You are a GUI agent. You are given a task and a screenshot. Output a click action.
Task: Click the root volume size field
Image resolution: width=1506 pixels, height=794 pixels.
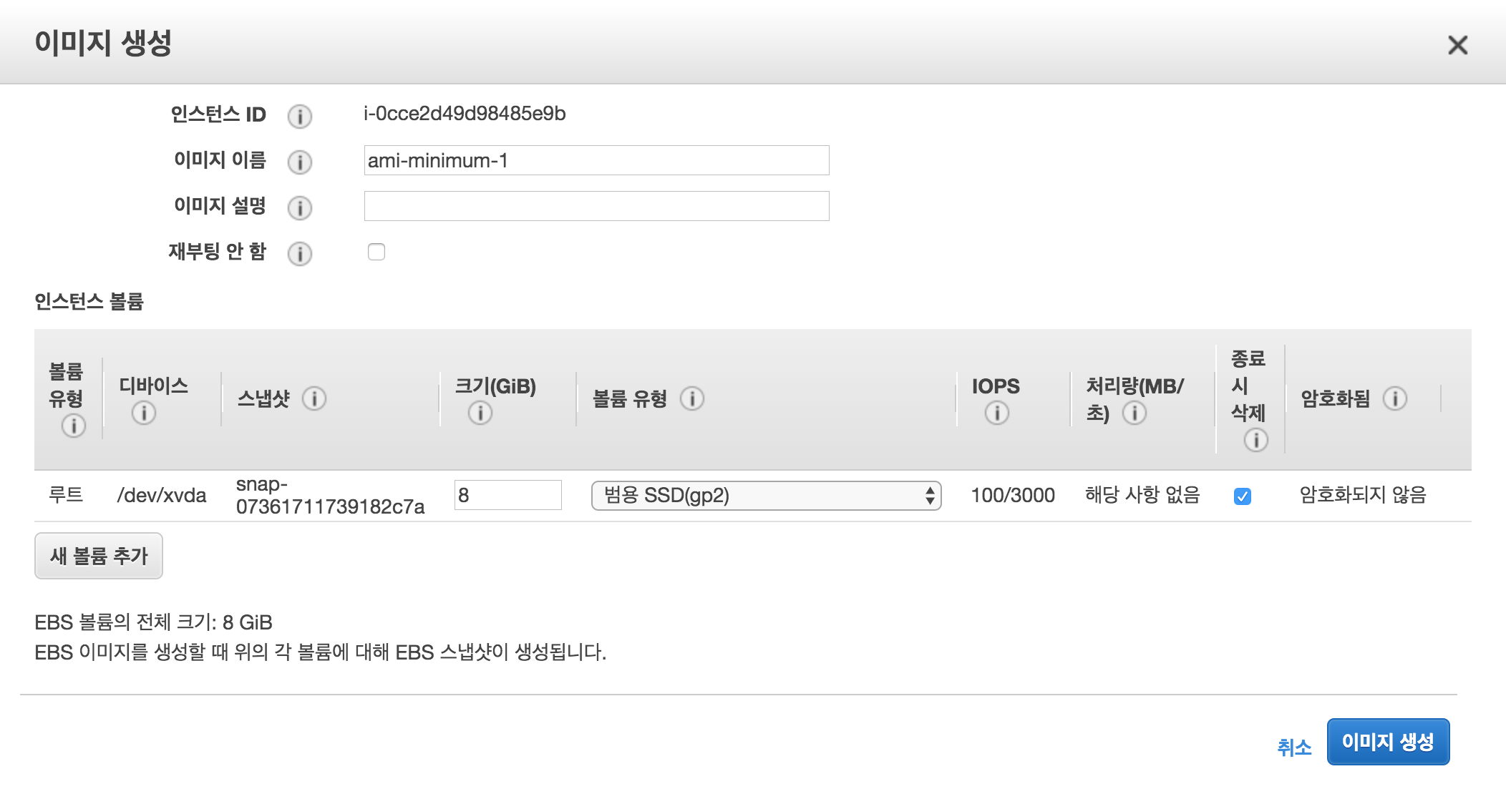click(x=507, y=495)
